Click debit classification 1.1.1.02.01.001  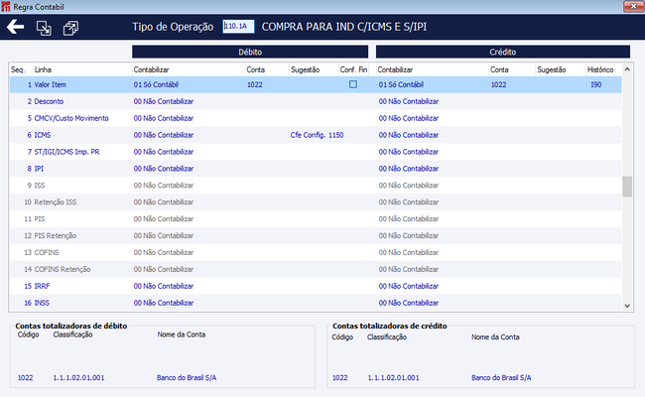78,378
